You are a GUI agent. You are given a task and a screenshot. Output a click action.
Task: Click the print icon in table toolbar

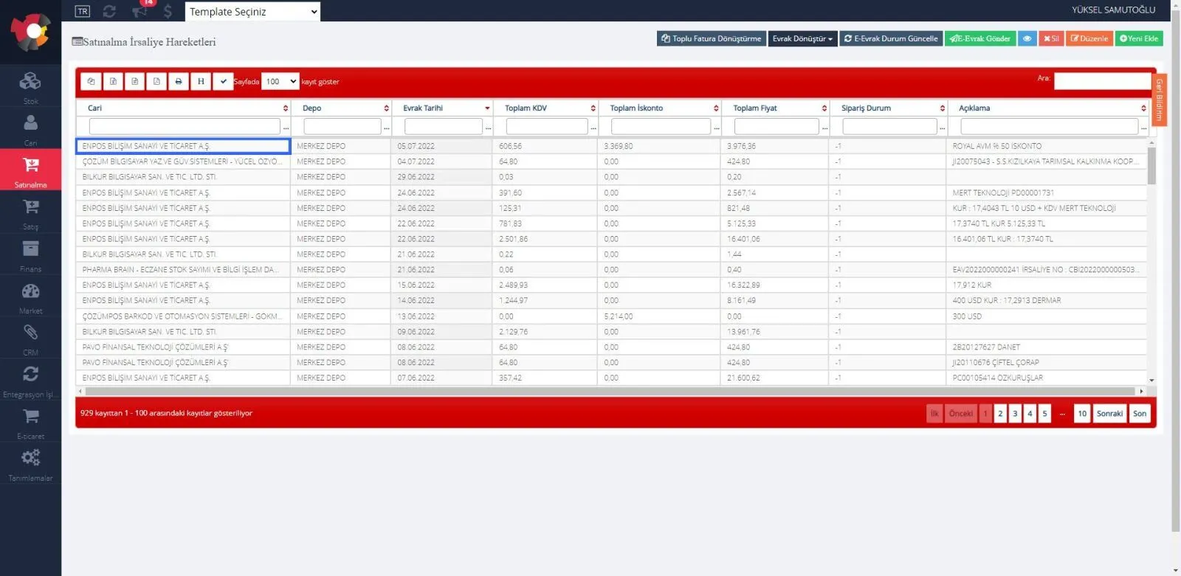click(179, 82)
